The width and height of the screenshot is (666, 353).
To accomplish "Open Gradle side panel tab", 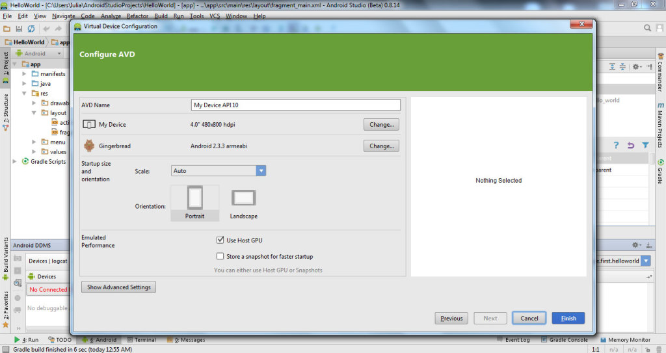I will pyautogui.click(x=660, y=172).
